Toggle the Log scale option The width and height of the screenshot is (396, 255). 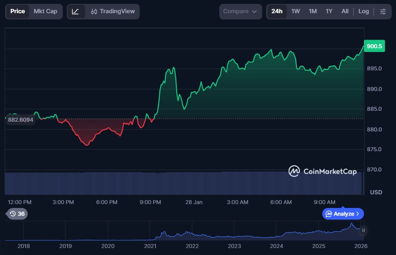click(363, 12)
